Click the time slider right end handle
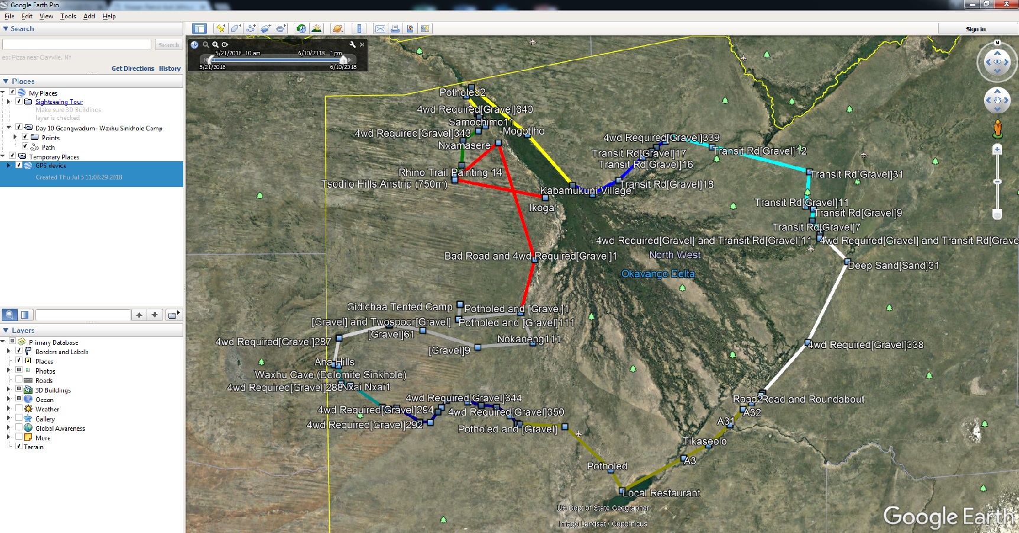 tap(343, 60)
